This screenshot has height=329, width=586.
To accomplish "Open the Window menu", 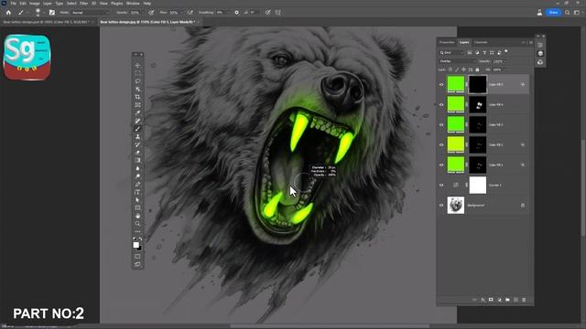I will [133, 4].
